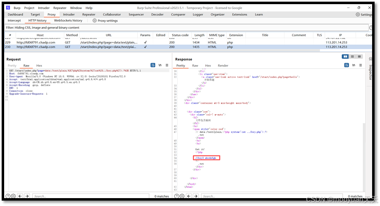
Task: Open Response panel hamburger options menu
Action: click(360, 65)
